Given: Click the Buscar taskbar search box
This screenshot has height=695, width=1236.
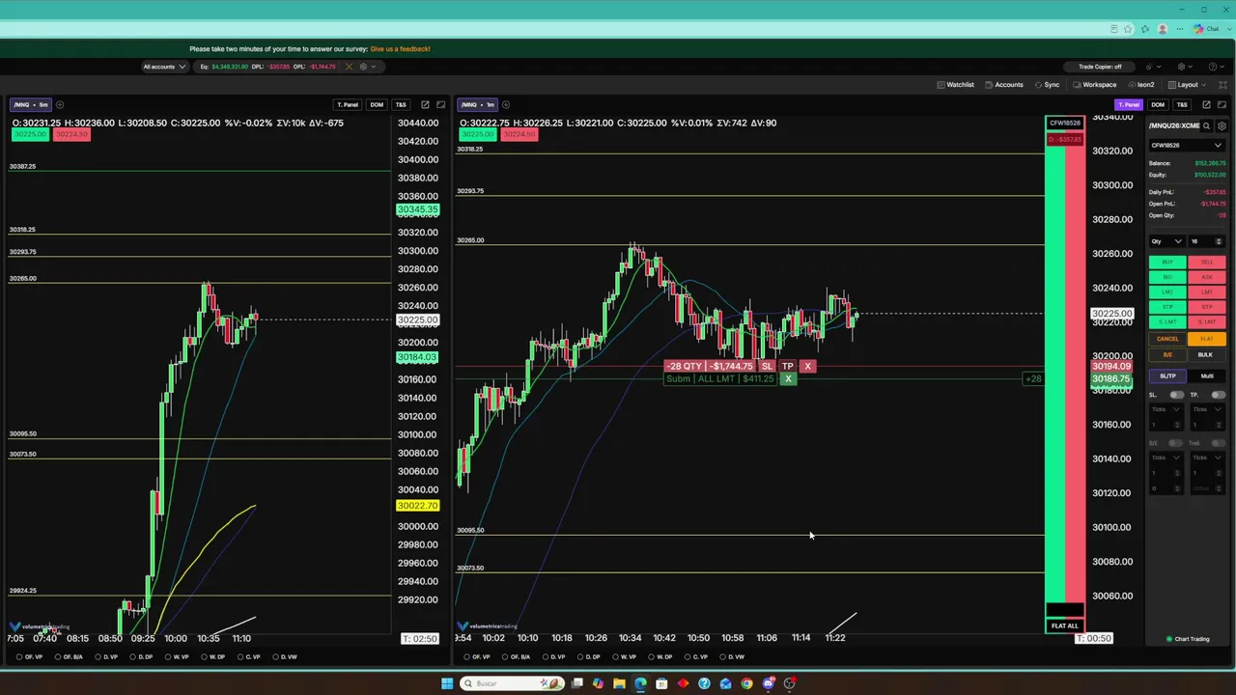Looking at the screenshot, I should [x=512, y=683].
